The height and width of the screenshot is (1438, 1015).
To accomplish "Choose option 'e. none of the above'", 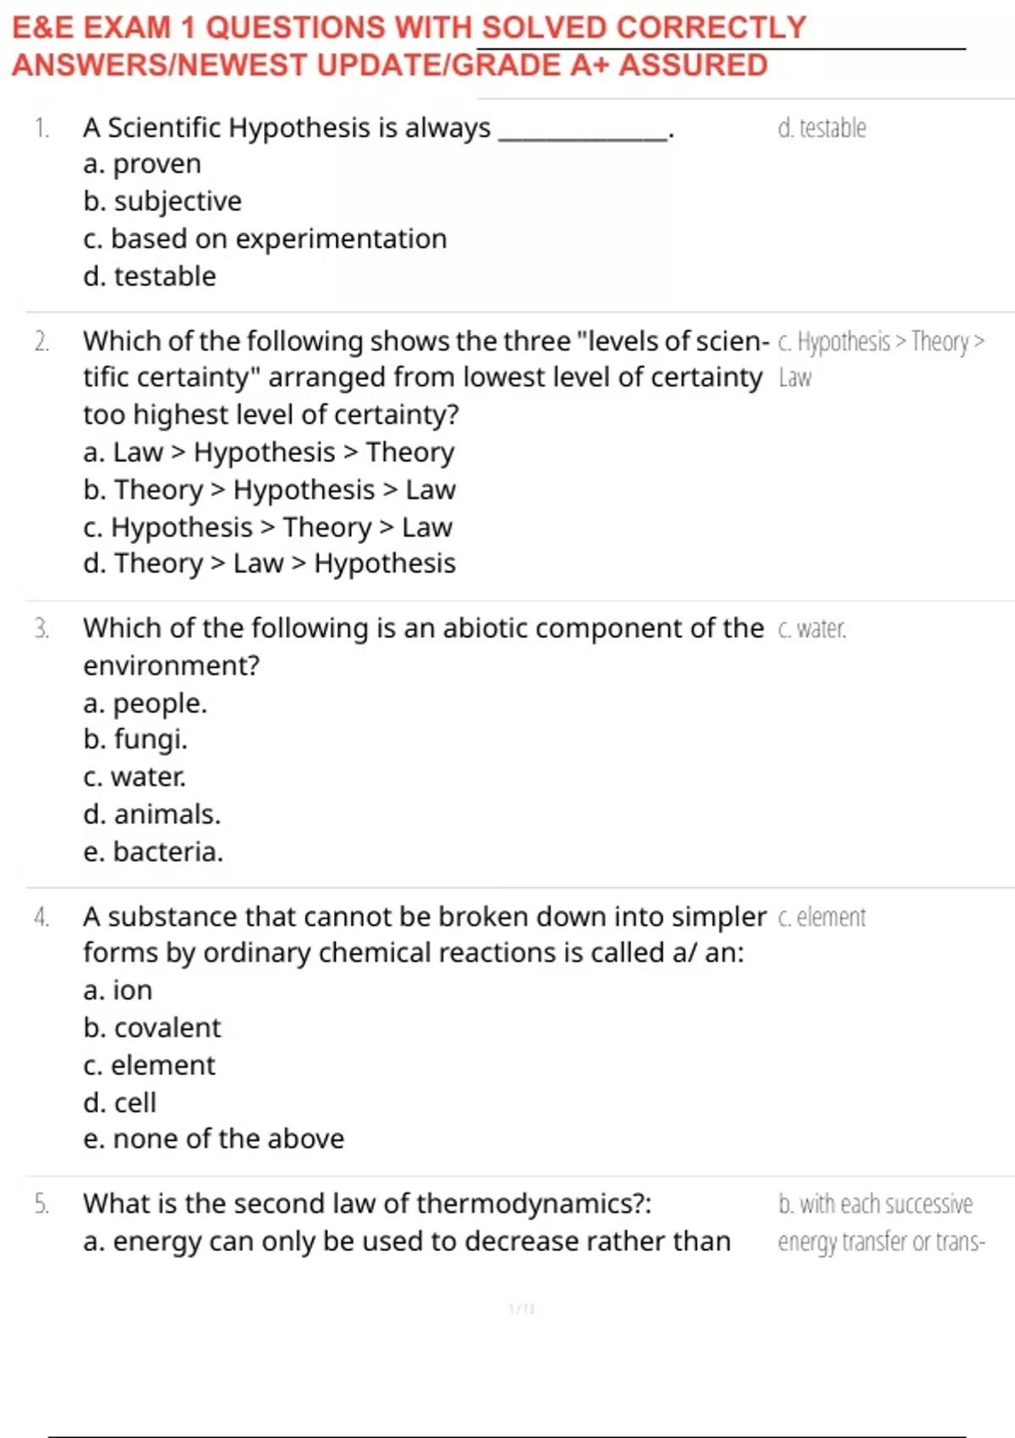I will point(214,1139).
